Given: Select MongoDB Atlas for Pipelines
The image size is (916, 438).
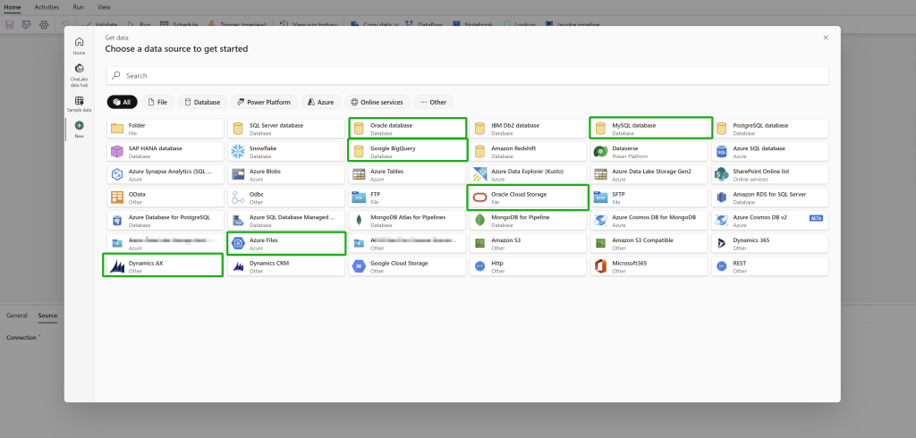Looking at the screenshot, I should pos(407,221).
